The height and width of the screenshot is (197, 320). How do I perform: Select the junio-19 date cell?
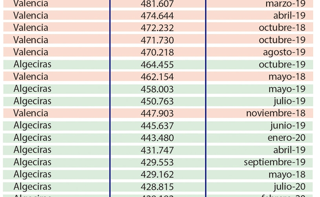[x=288, y=126]
